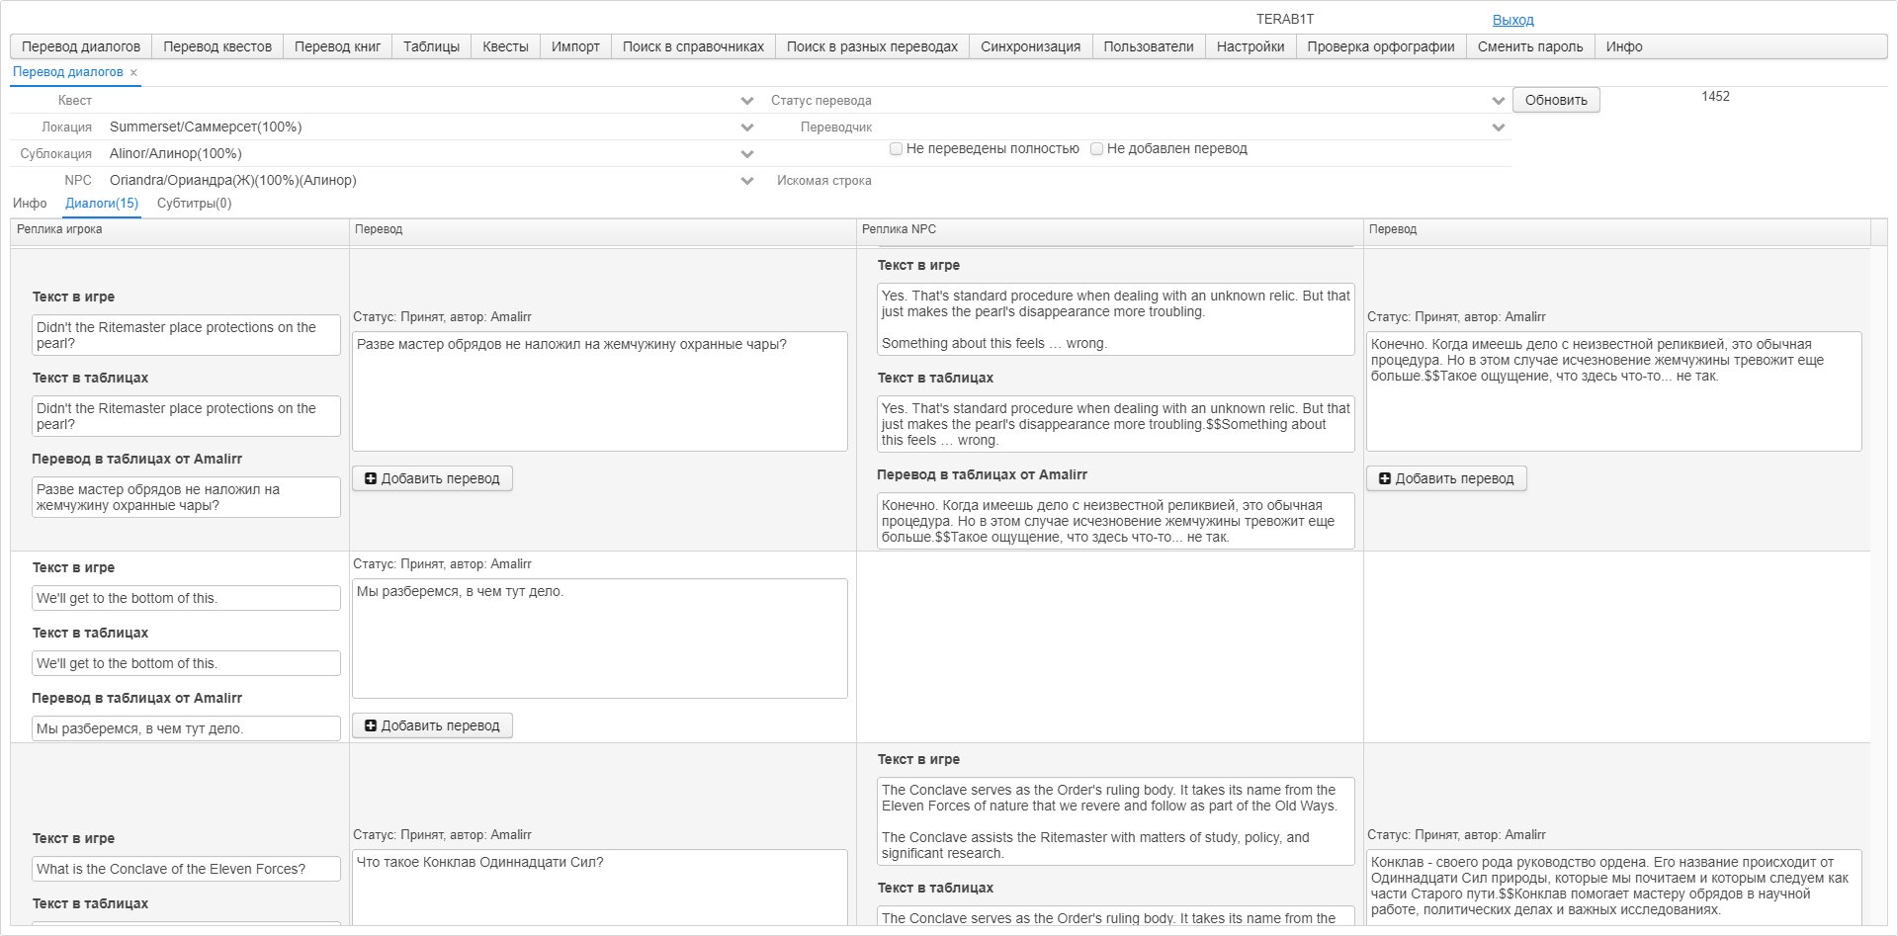Click the TERAB1T username label
Image resolution: width=1898 pixels, height=936 pixels.
coord(1285,20)
